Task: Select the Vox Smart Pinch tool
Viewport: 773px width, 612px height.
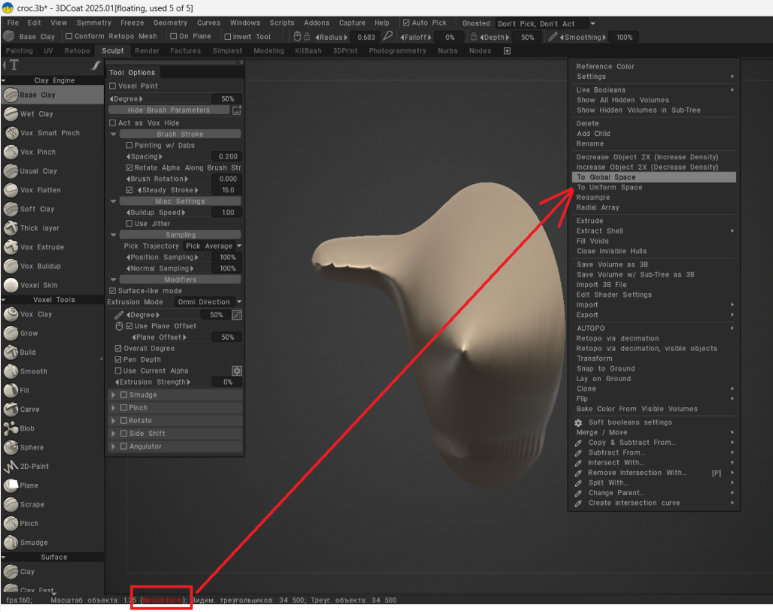Action: (49, 133)
